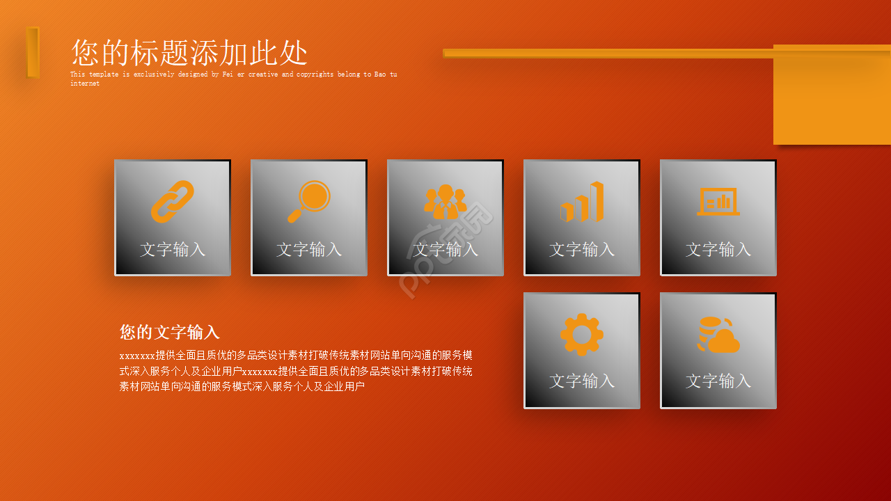Click the group of people icon
Screen dimensions: 891x501
[x=445, y=201]
